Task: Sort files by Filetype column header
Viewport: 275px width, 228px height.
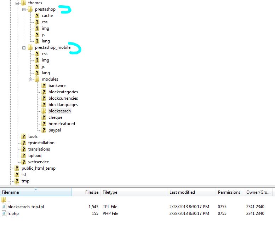Action: (134, 192)
